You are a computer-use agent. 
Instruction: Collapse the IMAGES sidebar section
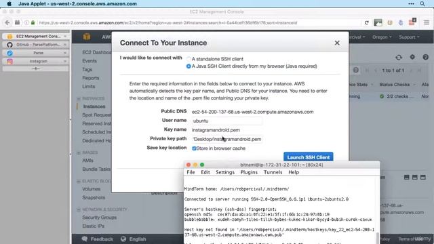coord(79,152)
